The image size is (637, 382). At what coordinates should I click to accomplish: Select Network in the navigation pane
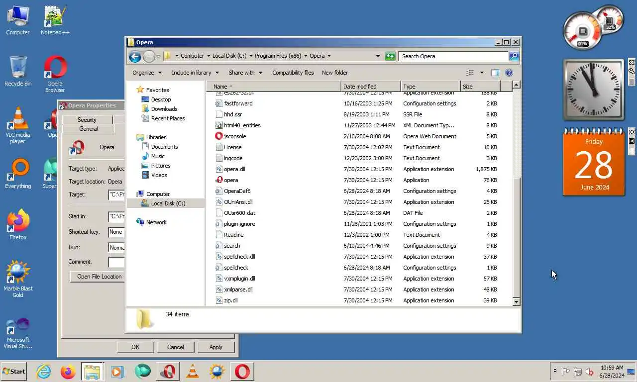[156, 222]
